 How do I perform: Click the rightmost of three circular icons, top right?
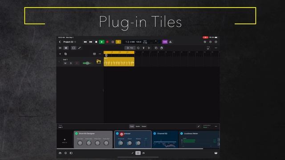tap(216, 42)
